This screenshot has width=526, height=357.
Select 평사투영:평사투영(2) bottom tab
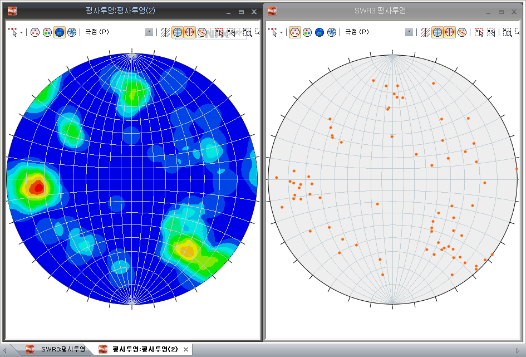145,349
